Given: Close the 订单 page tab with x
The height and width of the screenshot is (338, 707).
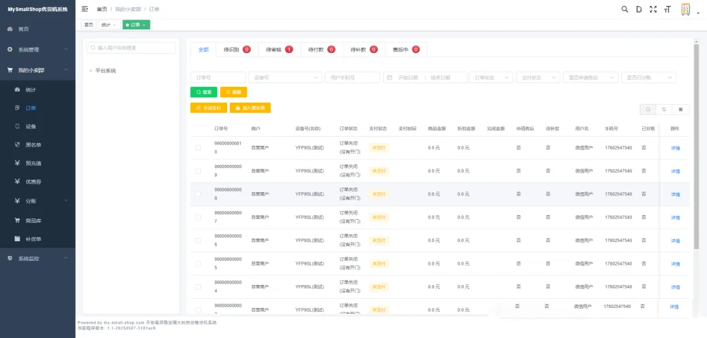Looking at the screenshot, I should pos(144,25).
